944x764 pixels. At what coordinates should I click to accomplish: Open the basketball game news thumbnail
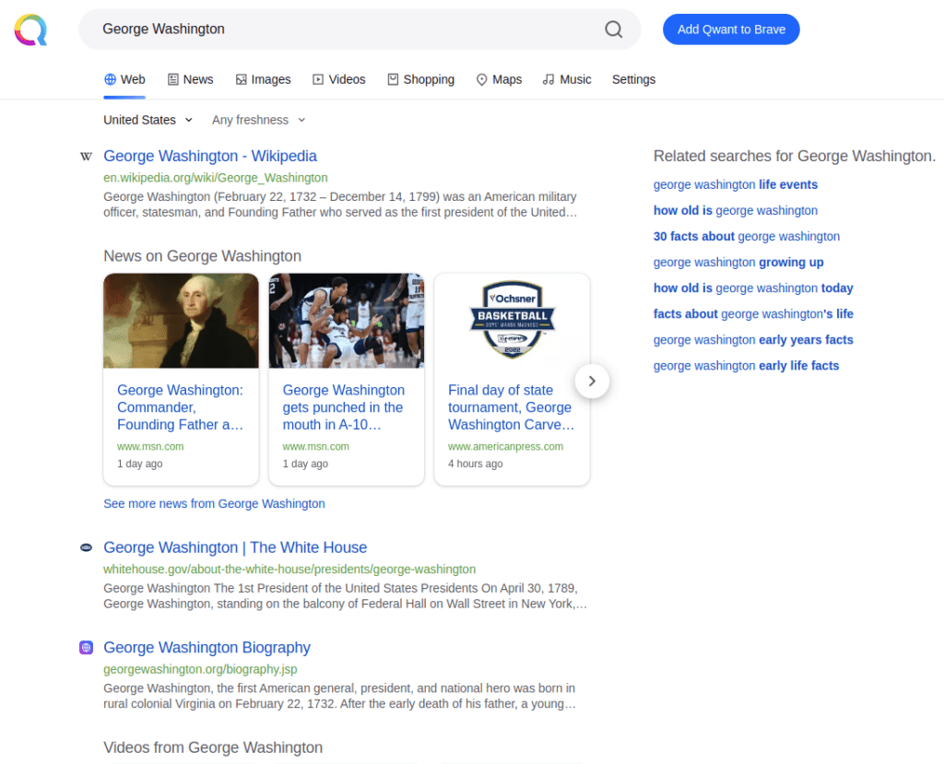tap(347, 321)
